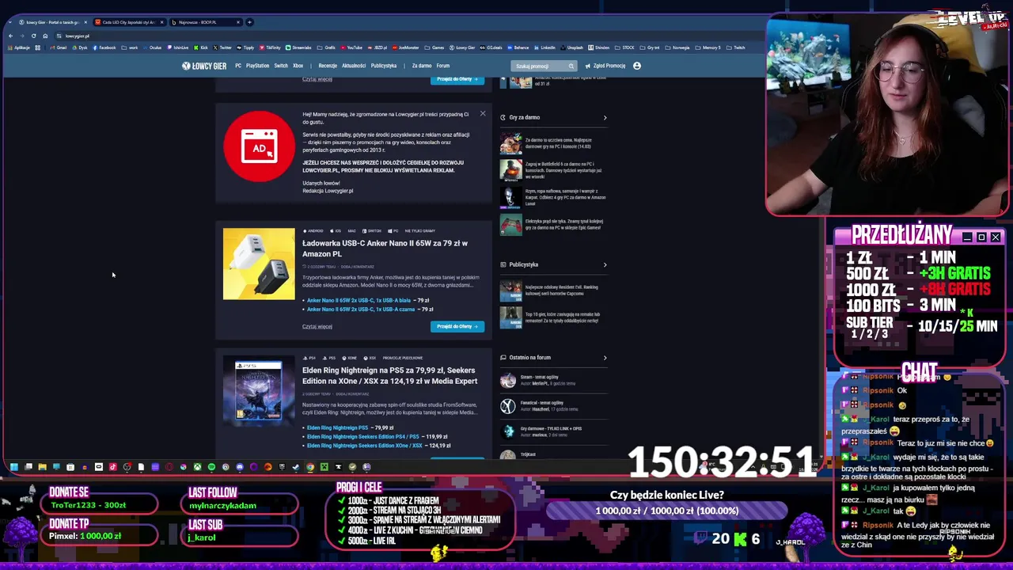The image size is (1013, 570).
Task: Open Spotify from the taskbar
Action: pyautogui.click(x=211, y=467)
